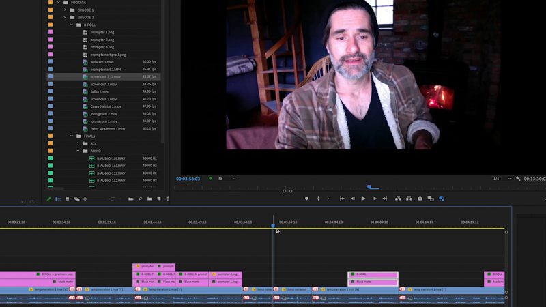Click the image file icon of prompter 3.png
Image resolution: width=546 pixels, height=307 pixels.
click(85, 47)
